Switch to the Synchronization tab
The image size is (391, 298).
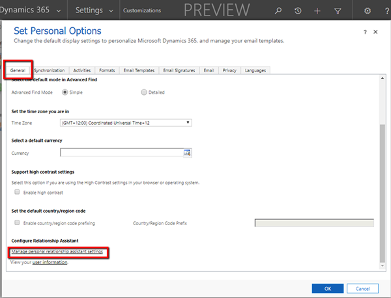pos(49,70)
